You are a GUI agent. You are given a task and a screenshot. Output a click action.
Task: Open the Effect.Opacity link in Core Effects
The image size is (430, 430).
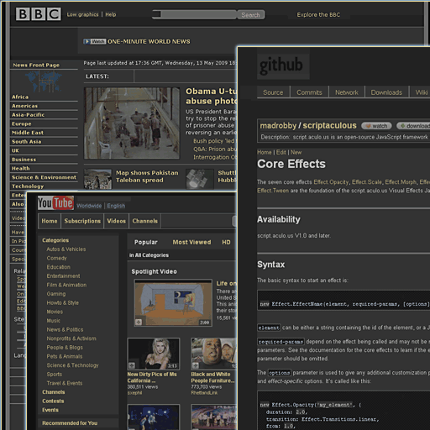(331, 182)
